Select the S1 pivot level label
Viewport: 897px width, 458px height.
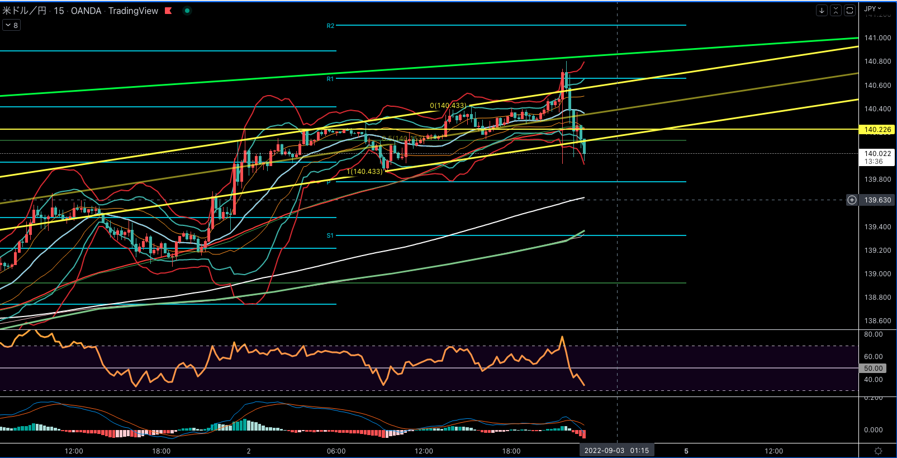pos(330,235)
